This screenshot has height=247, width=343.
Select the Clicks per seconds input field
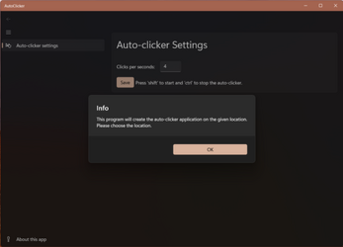(171, 67)
